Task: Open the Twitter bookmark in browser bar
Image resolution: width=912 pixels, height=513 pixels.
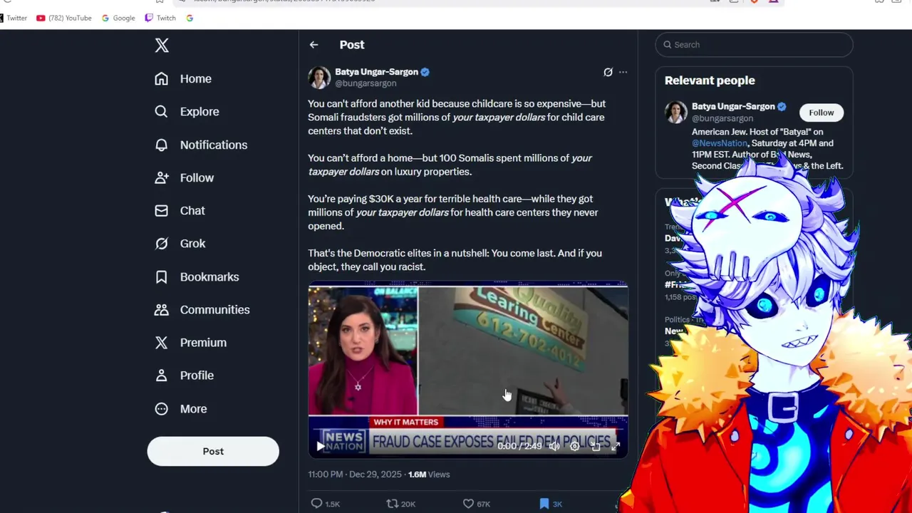Action: [x=14, y=18]
